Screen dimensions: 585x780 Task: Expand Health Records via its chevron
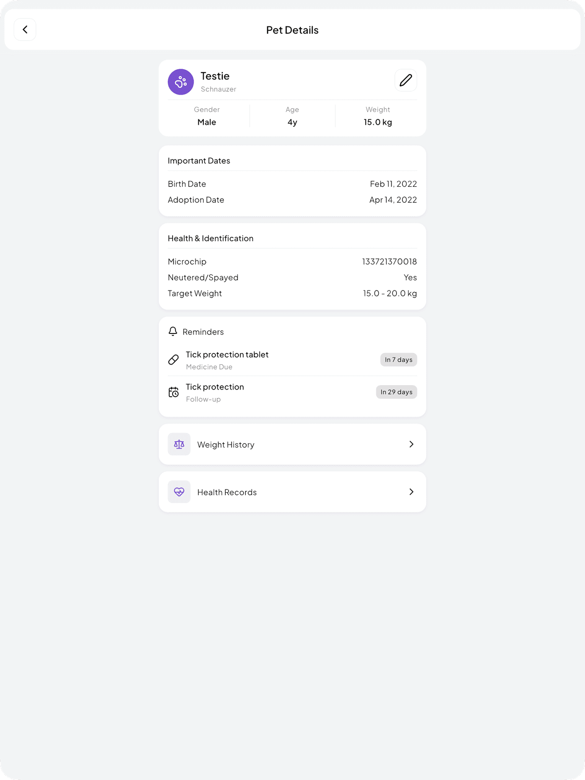pos(411,491)
